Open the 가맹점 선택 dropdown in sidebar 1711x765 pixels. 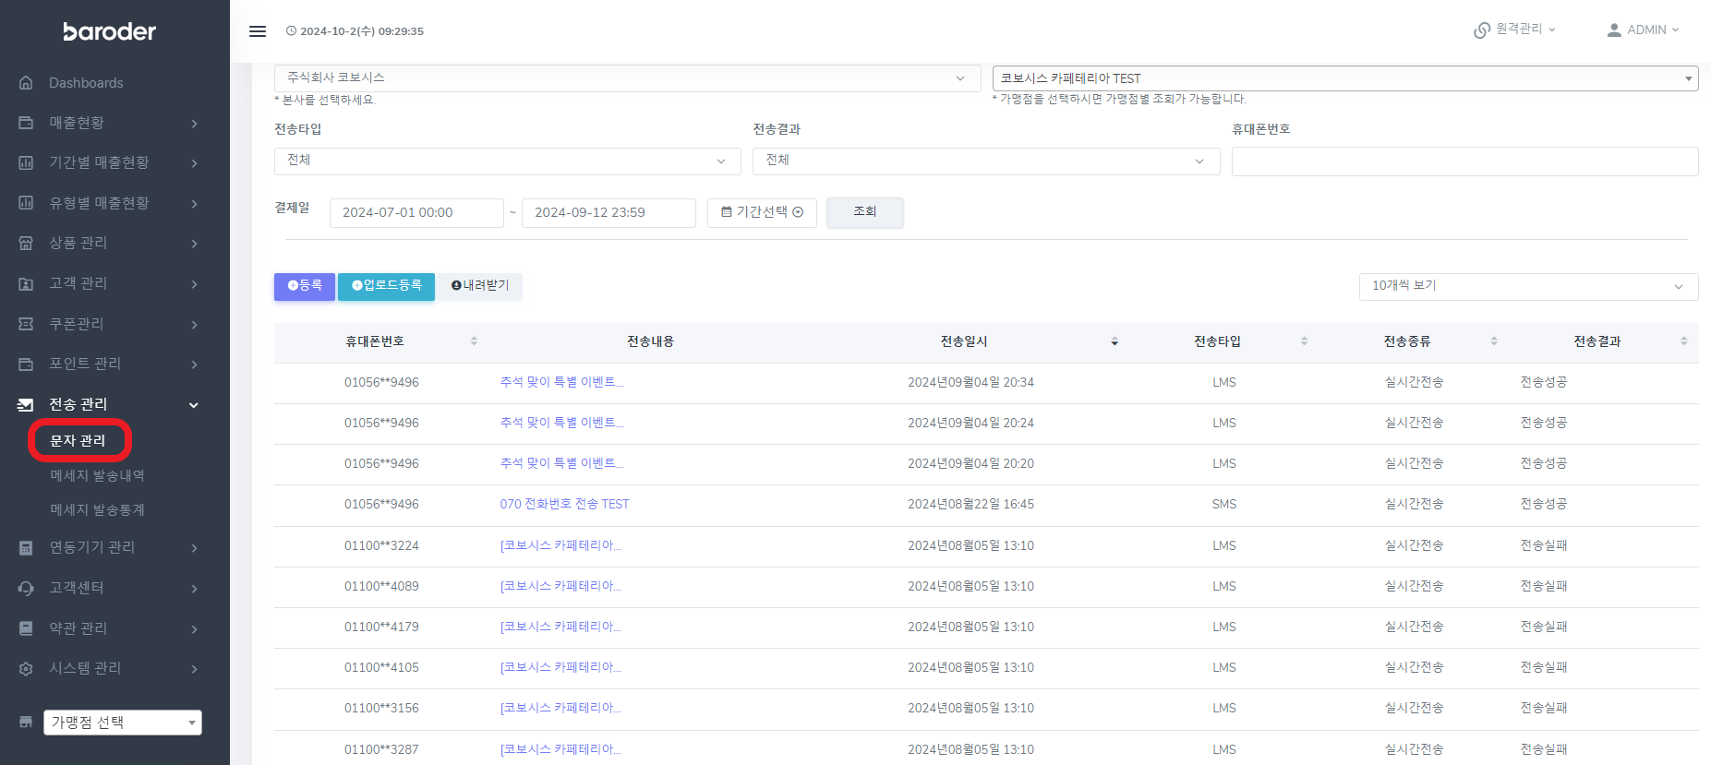pos(123,723)
